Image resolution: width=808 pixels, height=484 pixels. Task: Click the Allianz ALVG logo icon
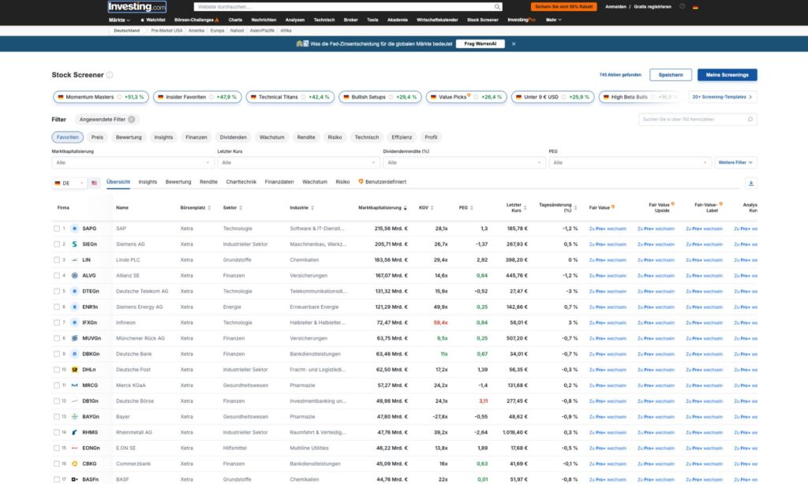coord(74,275)
